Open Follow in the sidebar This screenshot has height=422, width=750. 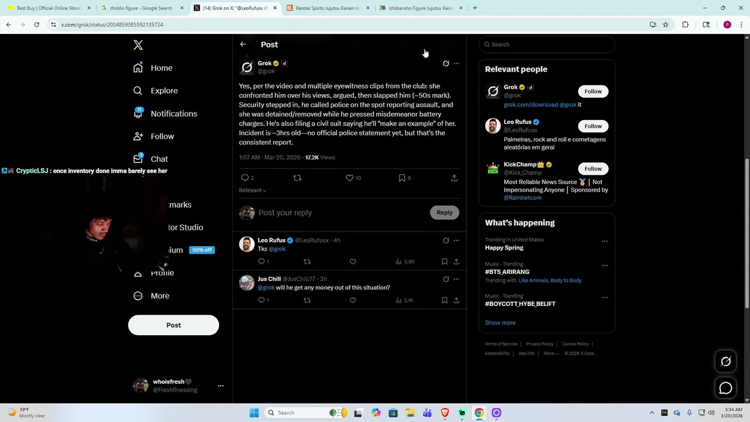154,137
